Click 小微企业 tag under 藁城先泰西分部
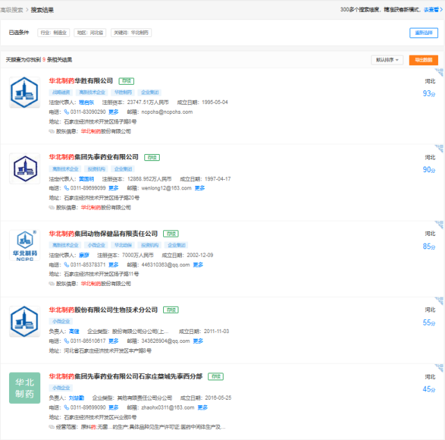 click(61, 388)
